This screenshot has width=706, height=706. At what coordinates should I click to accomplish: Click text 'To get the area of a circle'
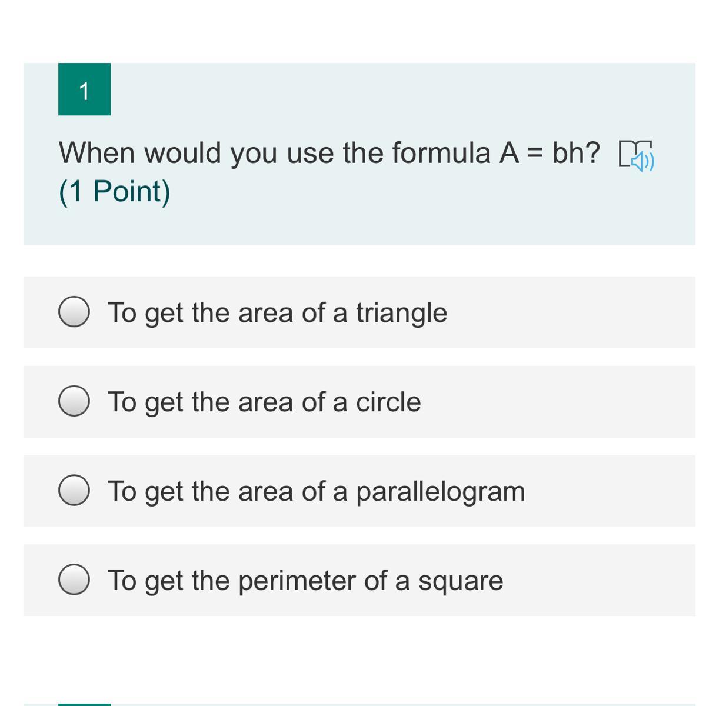pyautogui.click(x=264, y=402)
